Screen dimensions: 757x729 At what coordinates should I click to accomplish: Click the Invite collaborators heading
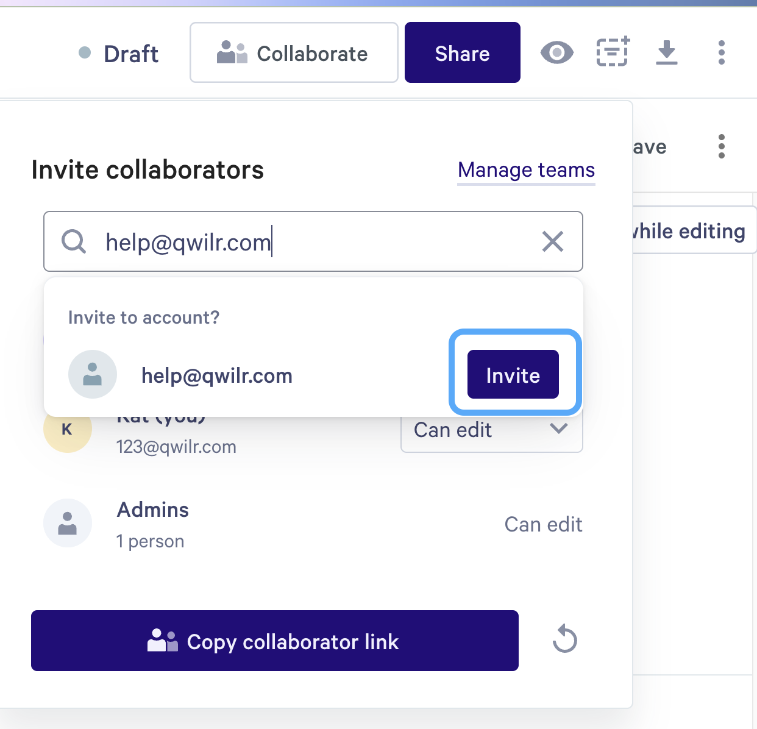coord(147,170)
